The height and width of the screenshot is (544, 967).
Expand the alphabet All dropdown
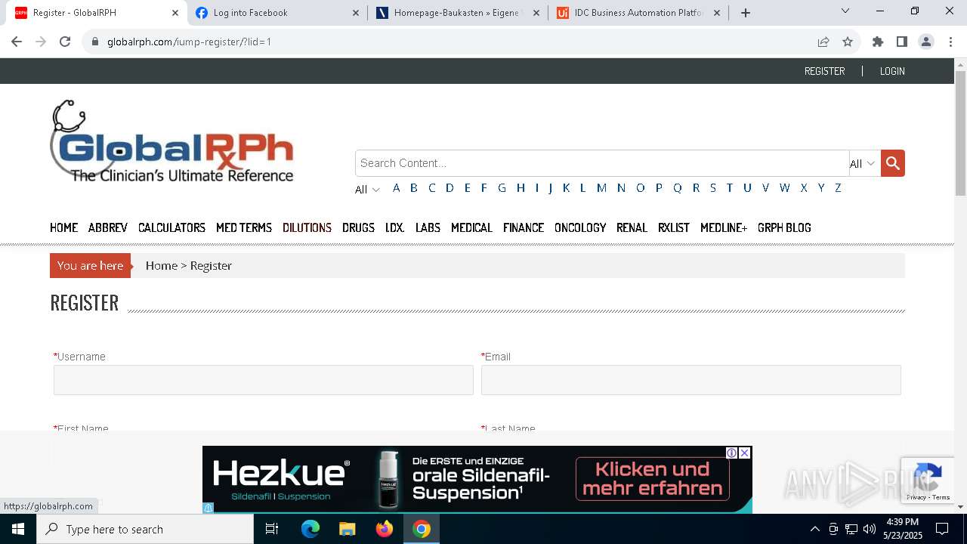(368, 190)
